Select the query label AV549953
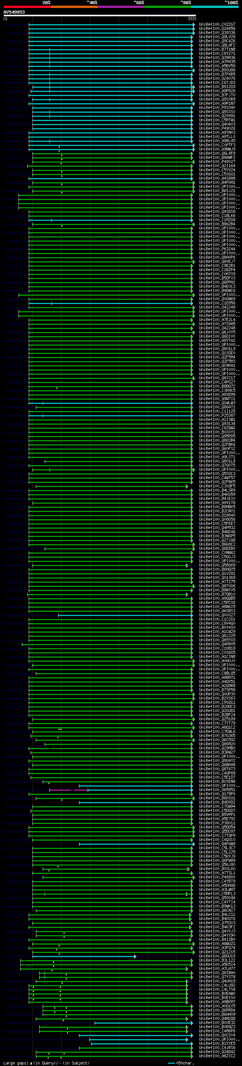 pyautogui.click(x=14, y=12)
